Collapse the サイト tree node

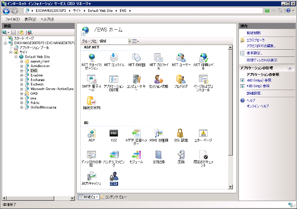pyautogui.click(x=11, y=52)
